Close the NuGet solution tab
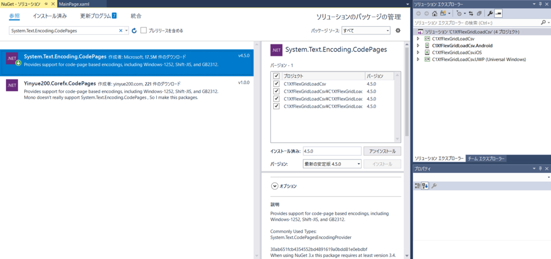The image size is (551, 259). coord(52,4)
